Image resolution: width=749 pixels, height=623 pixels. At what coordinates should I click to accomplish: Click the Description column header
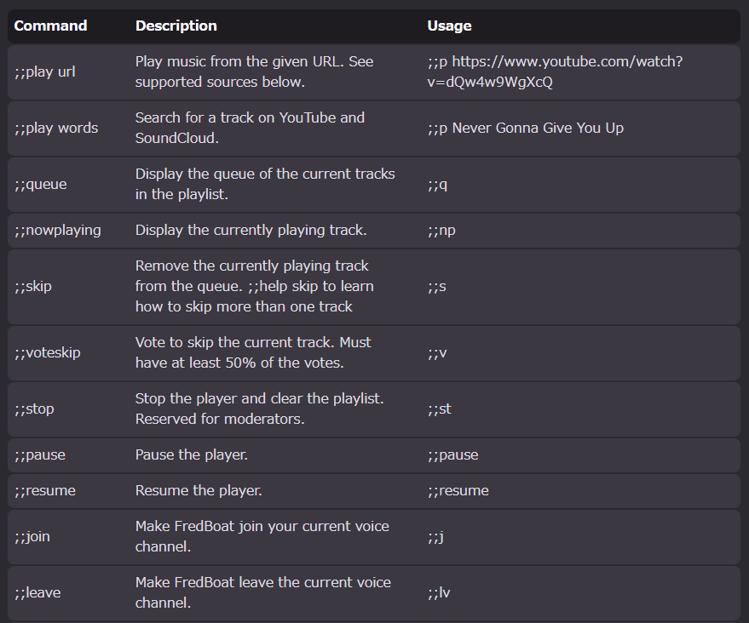click(176, 26)
